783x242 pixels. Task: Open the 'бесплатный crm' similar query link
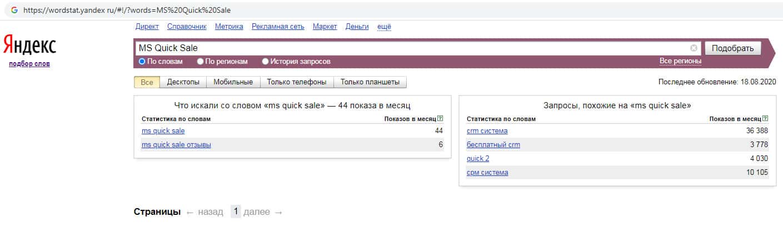tap(493, 145)
